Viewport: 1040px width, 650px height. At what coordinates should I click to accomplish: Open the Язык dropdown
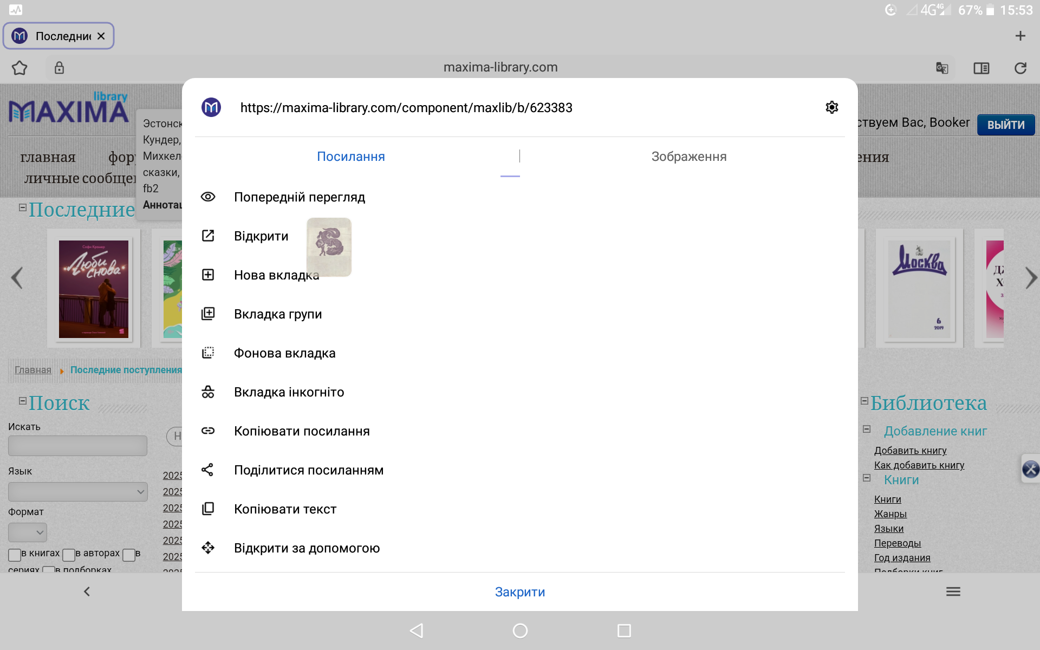77,492
